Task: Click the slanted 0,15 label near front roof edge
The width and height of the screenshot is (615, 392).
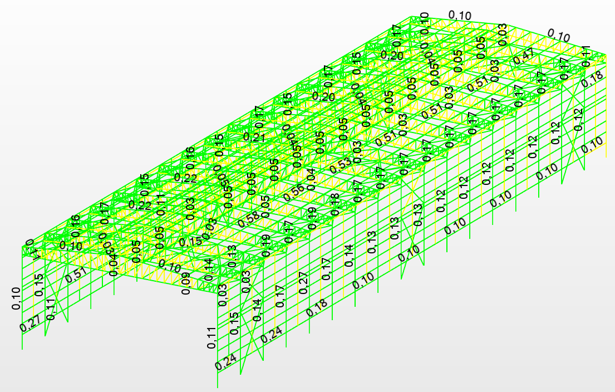Action: 191,241
